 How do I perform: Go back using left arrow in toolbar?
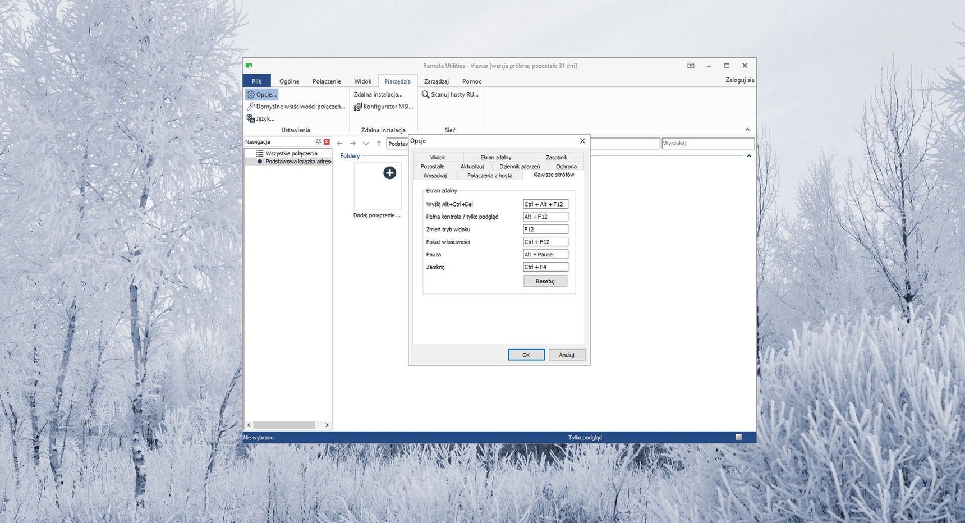(339, 144)
